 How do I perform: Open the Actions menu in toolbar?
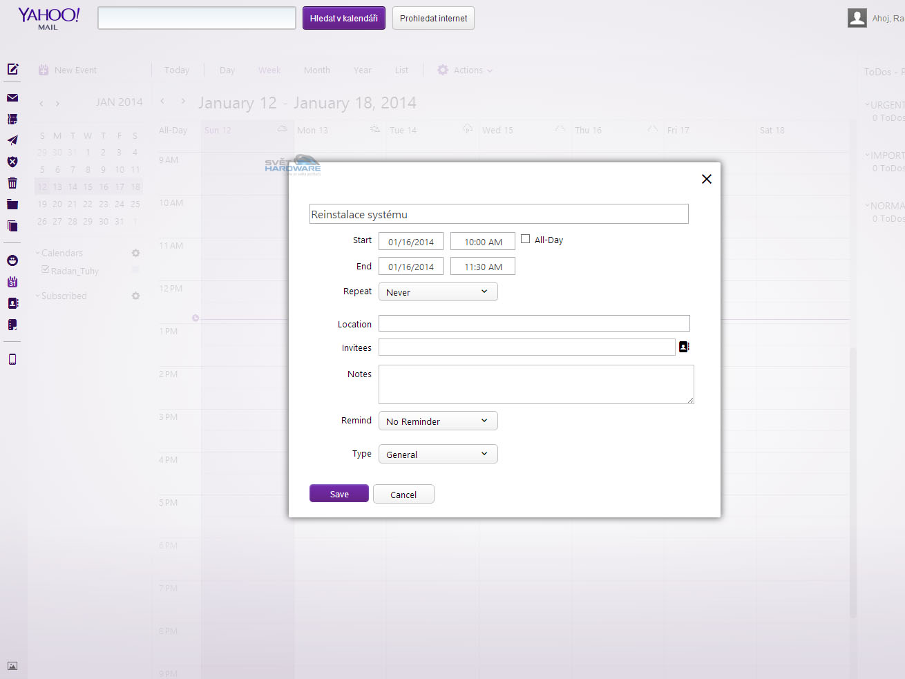(x=466, y=70)
